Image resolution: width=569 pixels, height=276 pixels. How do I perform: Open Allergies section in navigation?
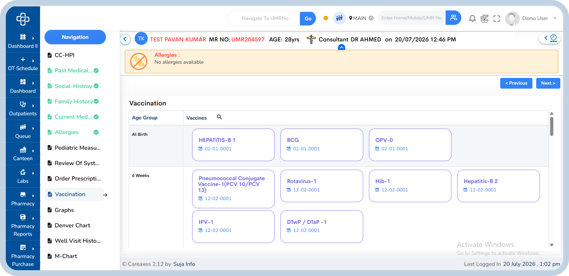73,132
